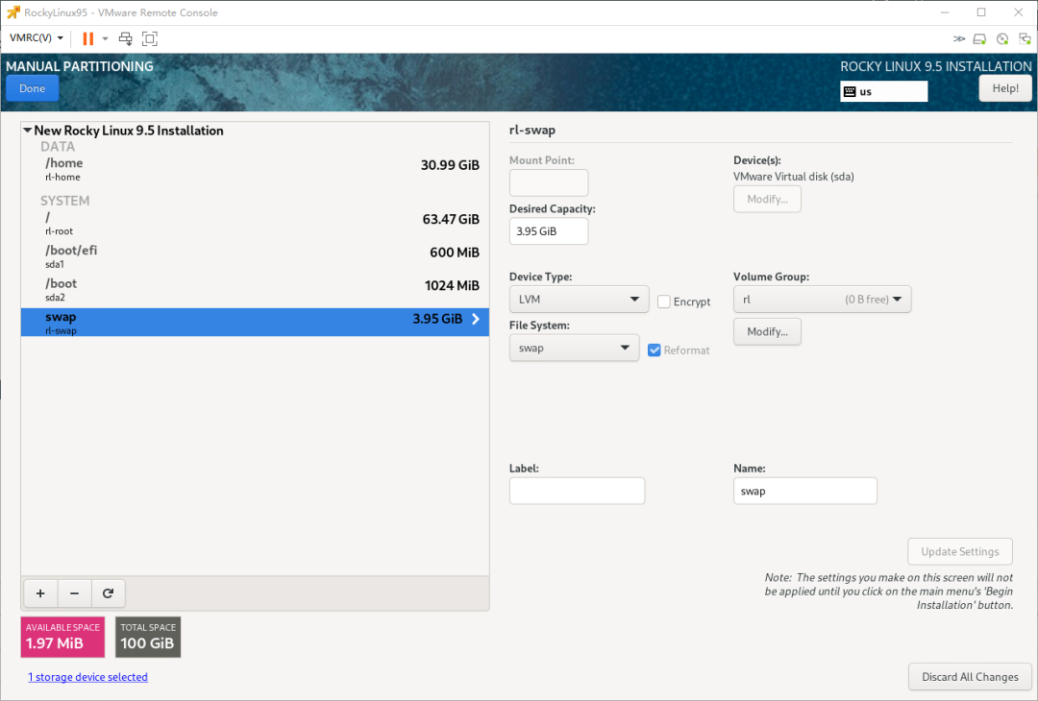The width and height of the screenshot is (1038, 701).
Task: Click the double-arrow expand icon in the VMRC toolbar
Action: 958,39
